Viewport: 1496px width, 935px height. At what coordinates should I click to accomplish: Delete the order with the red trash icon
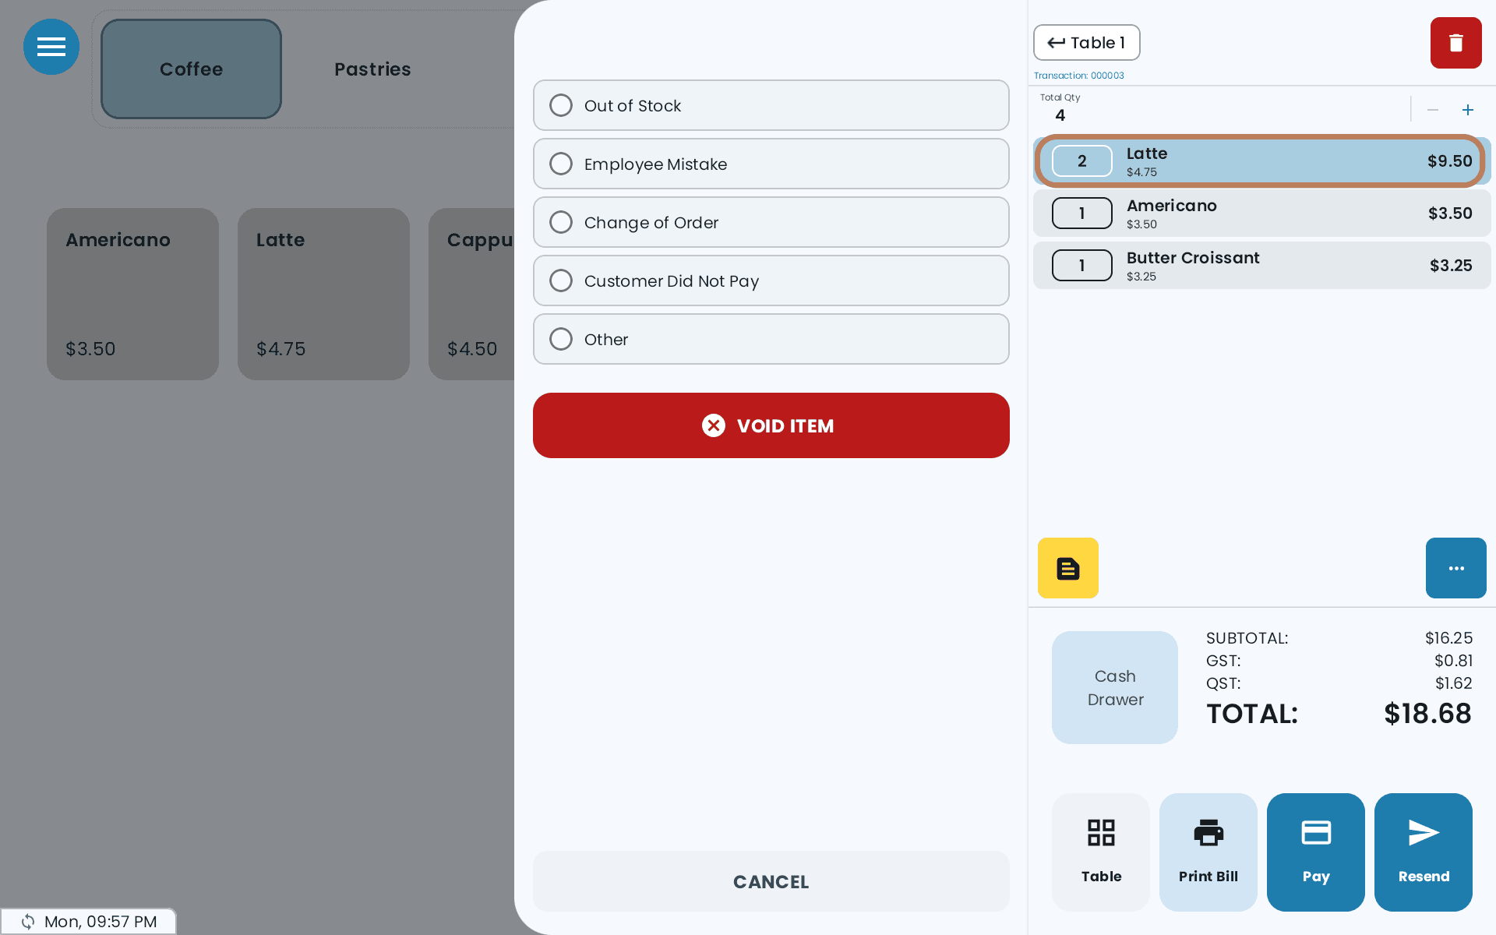click(1455, 43)
